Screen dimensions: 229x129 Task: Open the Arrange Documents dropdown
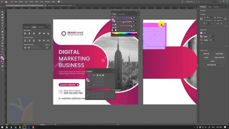(x=60, y=1)
